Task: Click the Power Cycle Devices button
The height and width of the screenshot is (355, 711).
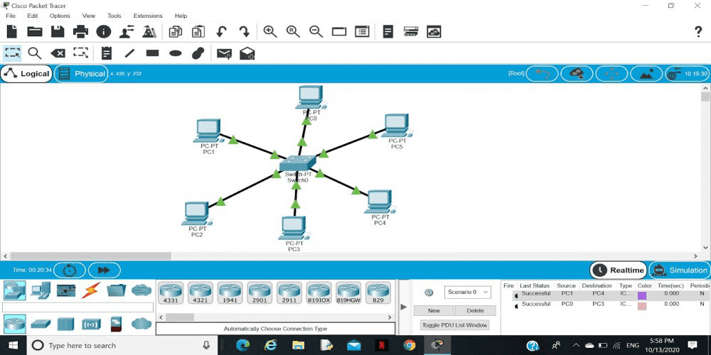Action: coord(70,271)
